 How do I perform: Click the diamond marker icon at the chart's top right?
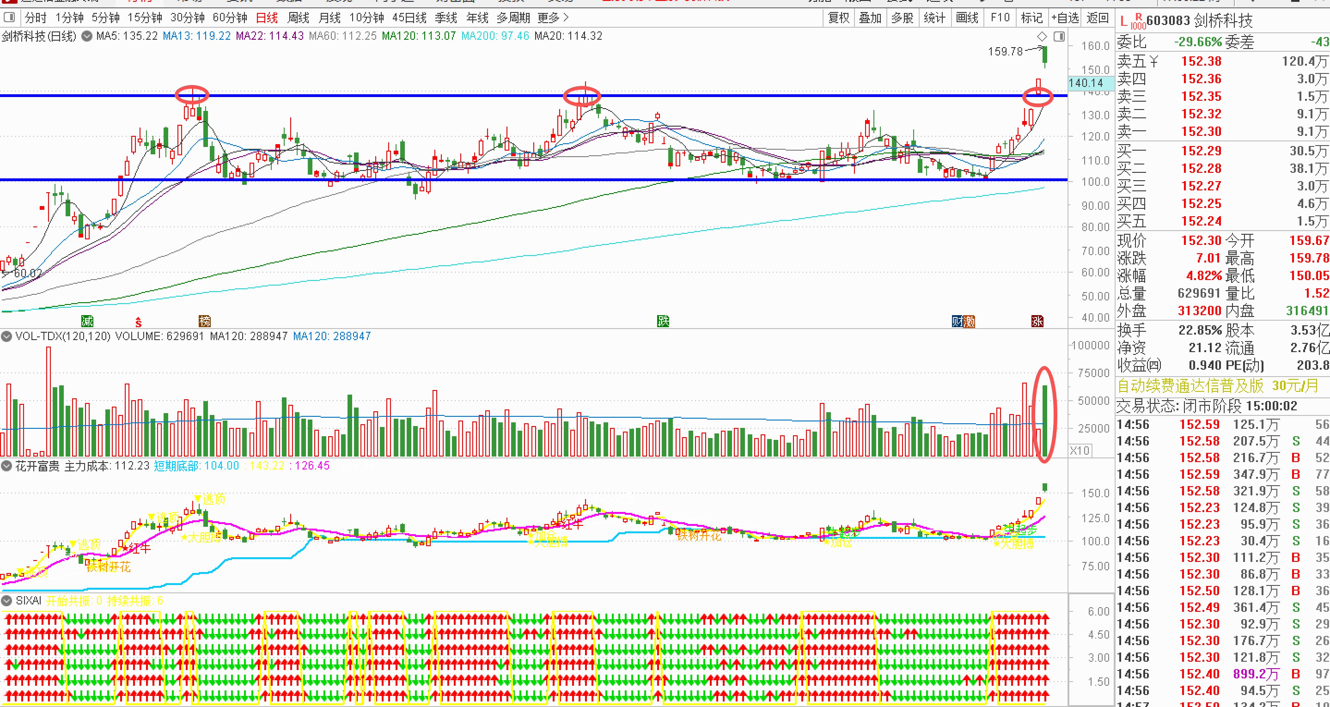[1042, 37]
